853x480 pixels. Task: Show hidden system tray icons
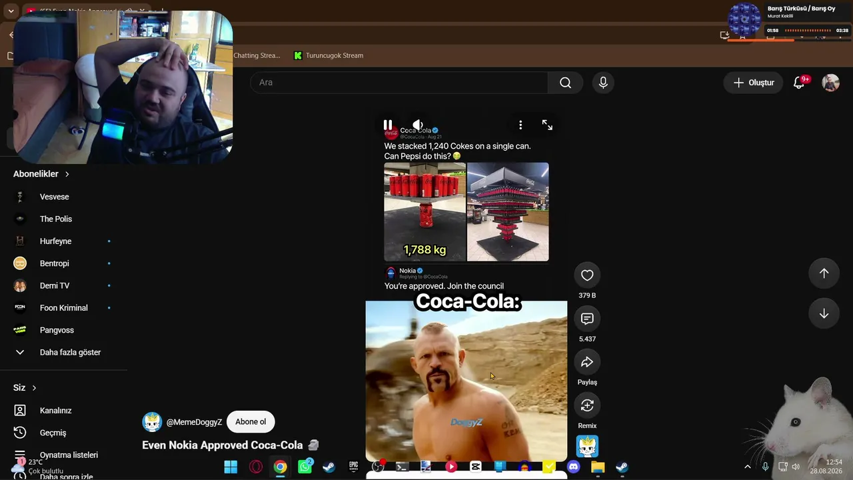point(747,467)
